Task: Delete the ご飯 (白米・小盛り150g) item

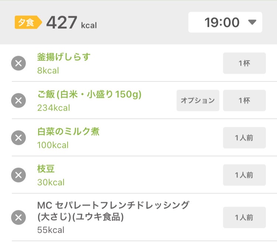Action: click(x=18, y=100)
